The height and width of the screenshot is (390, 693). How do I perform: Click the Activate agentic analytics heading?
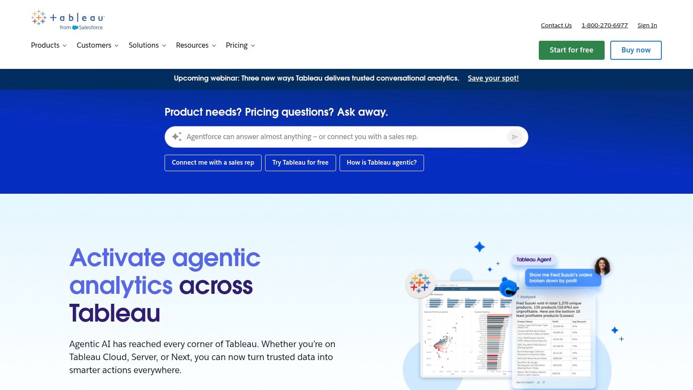click(165, 286)
